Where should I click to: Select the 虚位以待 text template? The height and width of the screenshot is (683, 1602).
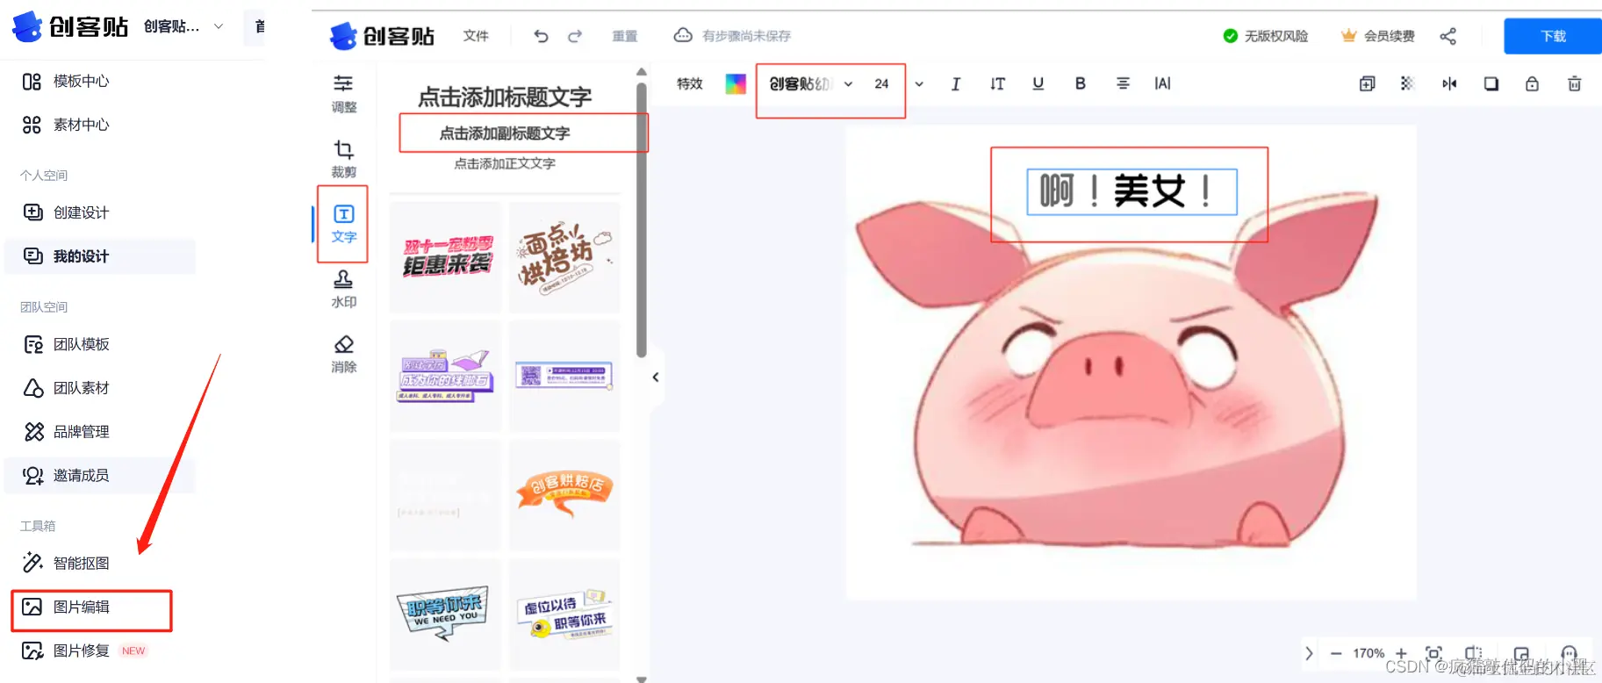click(564, 614)
